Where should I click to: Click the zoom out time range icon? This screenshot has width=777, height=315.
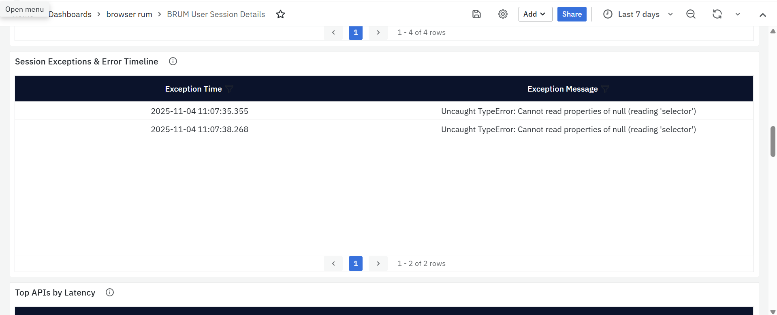click(x=691, y=14)
